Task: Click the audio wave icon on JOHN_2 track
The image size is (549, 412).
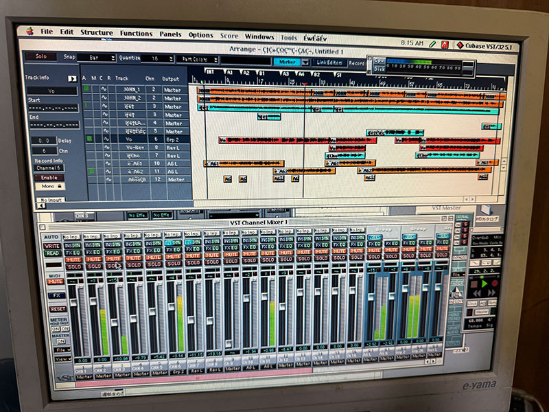Action: point(104,98)
